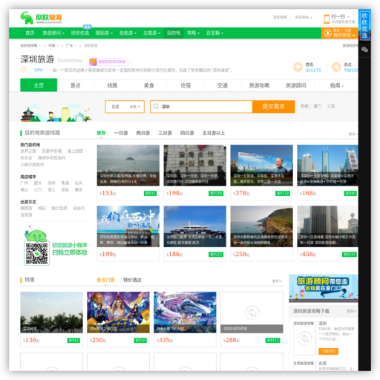
Task: Open the ¥138 palm trees ticket thumbnail
Action: pos(51,312)
